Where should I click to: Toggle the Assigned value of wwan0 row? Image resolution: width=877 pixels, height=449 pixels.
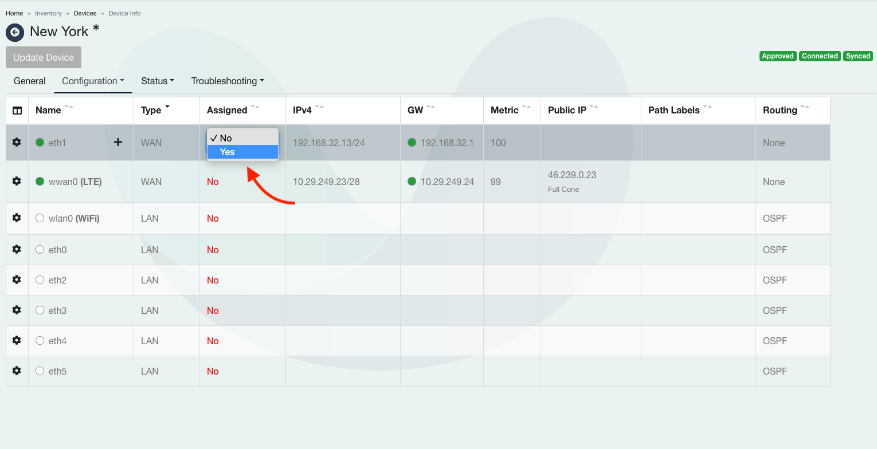(x=213, y=182)
